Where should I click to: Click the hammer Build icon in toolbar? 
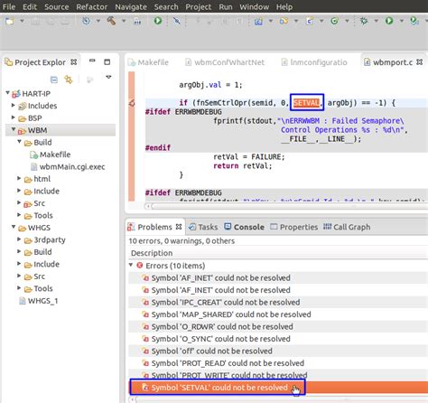(111, 21)
